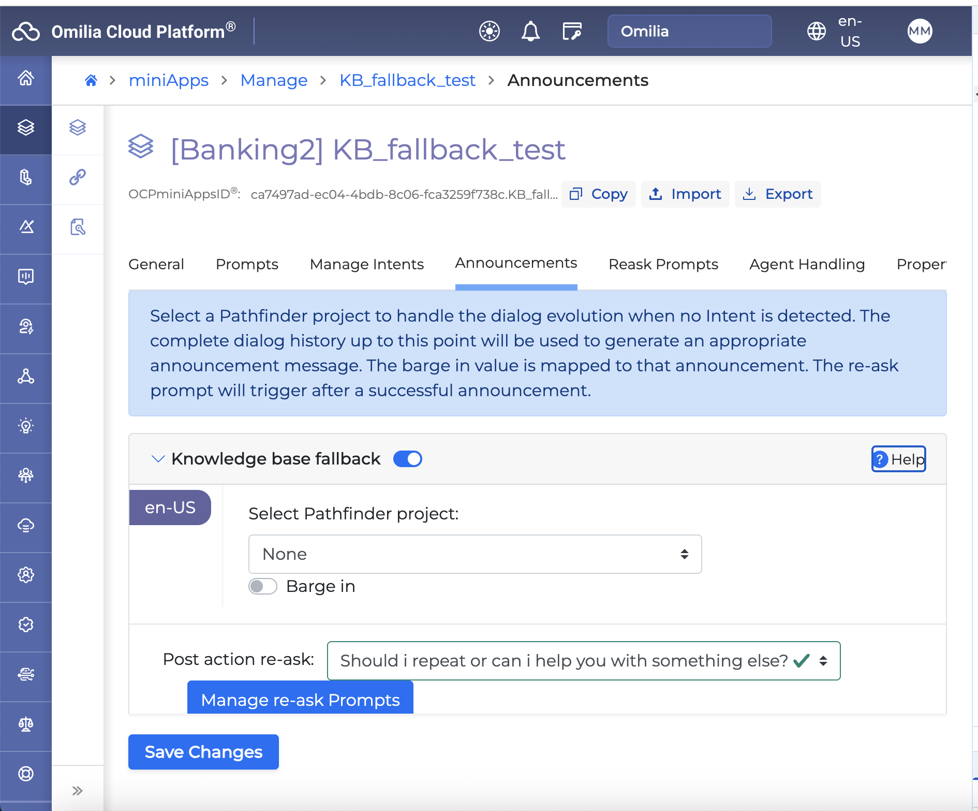Image resolution: width=978 pixels, height=811 pixels.
Task: Collapse the Knowledge base fallback section chevron
Action: 158,459
